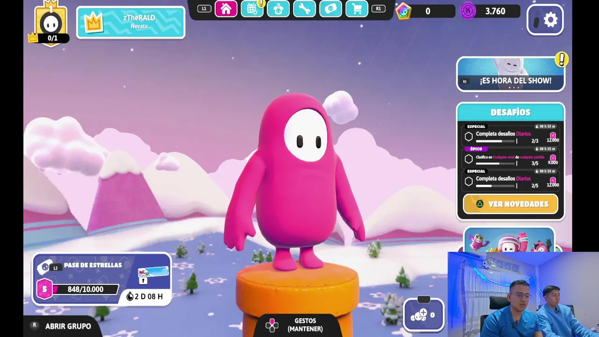Open the ticket pass tab
The image size is (599, 337).
[330, 9]
